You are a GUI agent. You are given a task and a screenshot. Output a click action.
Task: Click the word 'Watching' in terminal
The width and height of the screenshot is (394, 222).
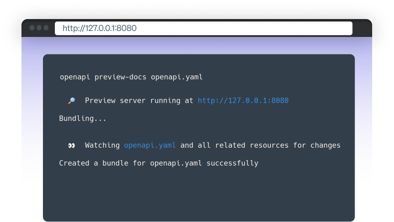tap(102, 145)
